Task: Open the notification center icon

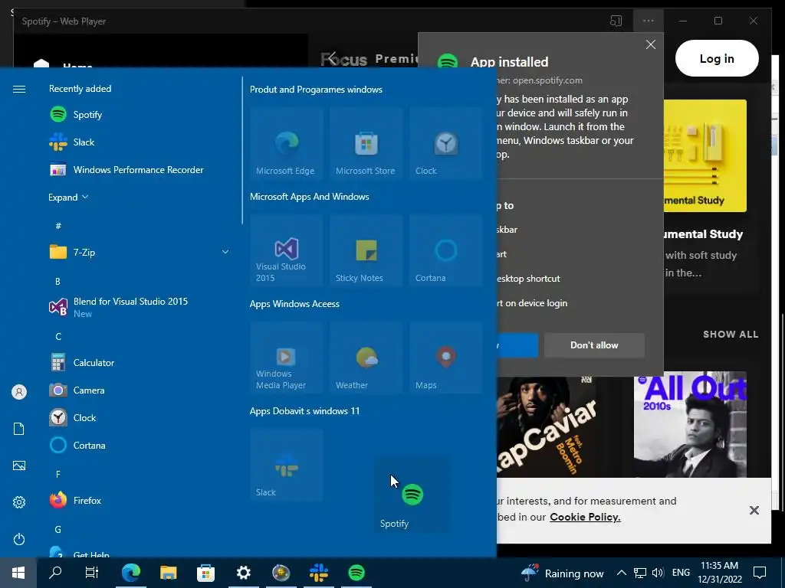Action: click(760, 573)
